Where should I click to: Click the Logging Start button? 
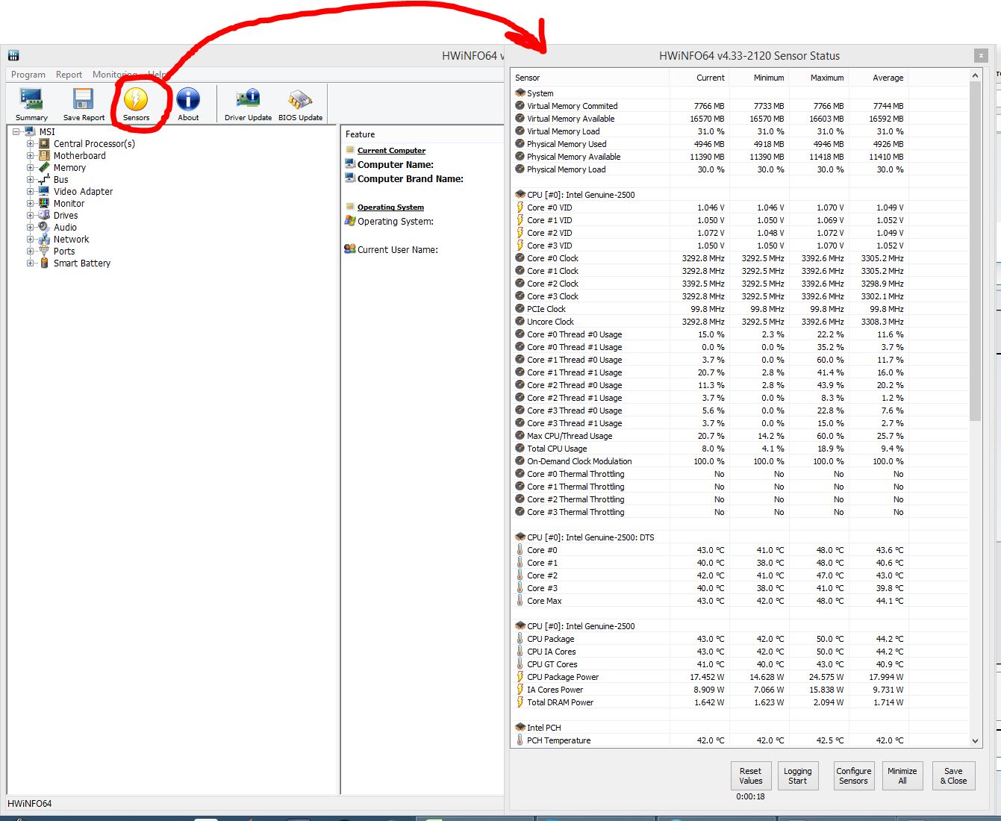tap(797, 776)
